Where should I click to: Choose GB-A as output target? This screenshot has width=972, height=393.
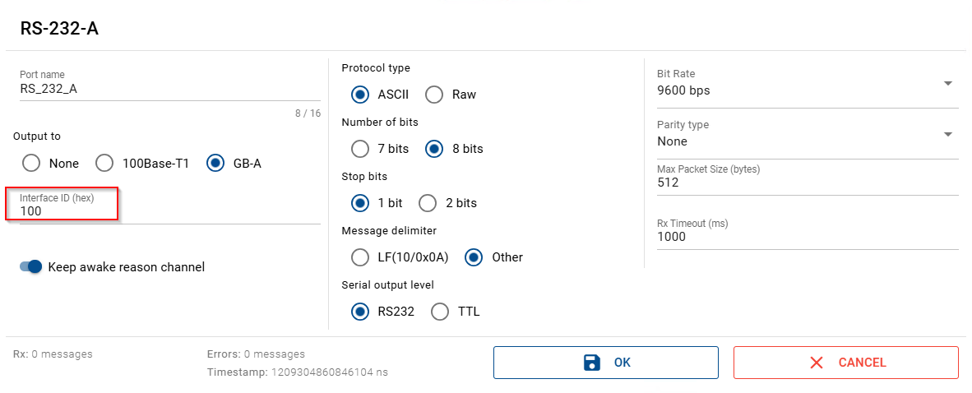[x=215, y=163]
